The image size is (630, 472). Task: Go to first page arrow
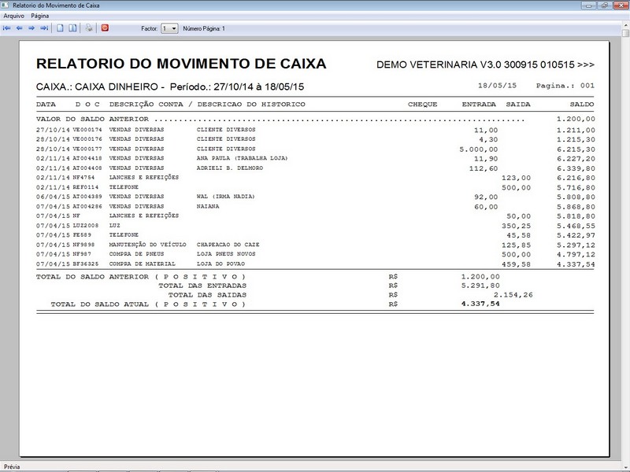(x=7, y=28)
